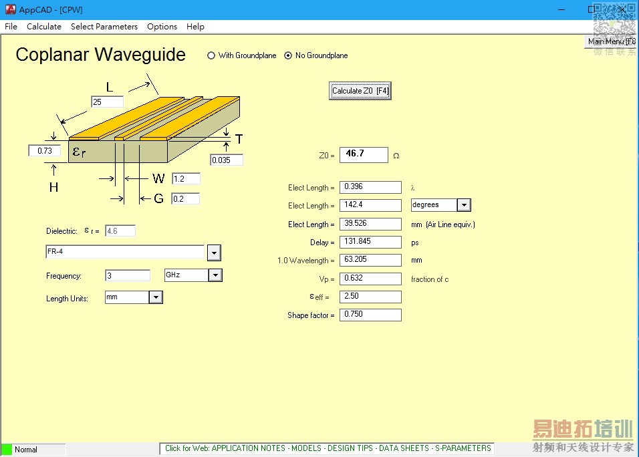
Task: Click the Shape factor 0.750 field
Action: click(x=370, y=315)
